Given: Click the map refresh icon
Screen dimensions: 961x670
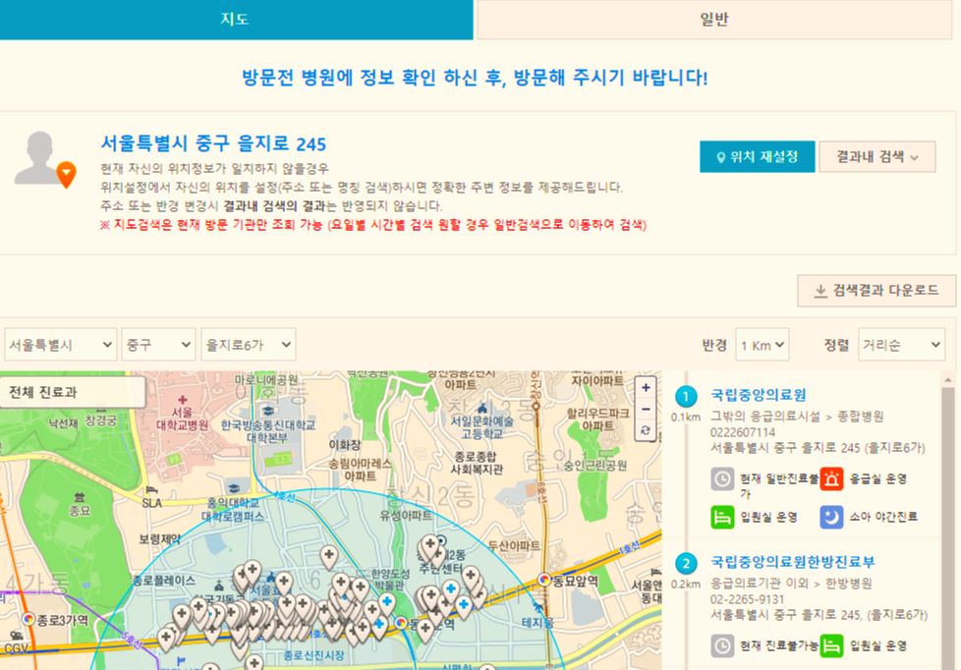Looking at the screenshot, I should click(646, 430).
